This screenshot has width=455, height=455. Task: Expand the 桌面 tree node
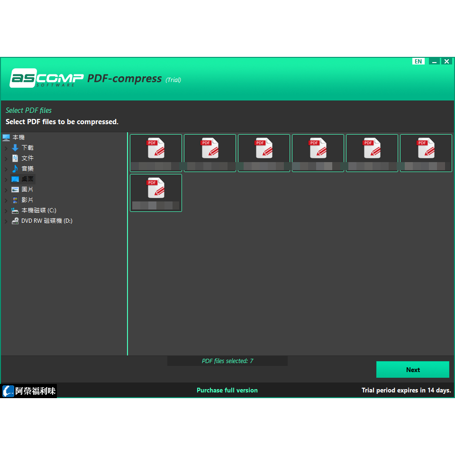[6, 180]
